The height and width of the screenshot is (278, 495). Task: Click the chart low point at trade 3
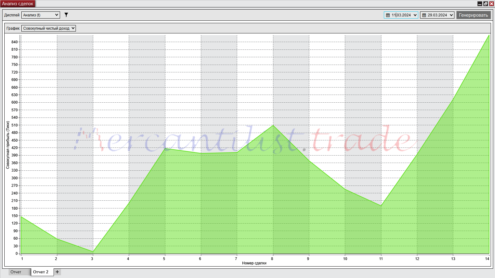pos(93,251)
